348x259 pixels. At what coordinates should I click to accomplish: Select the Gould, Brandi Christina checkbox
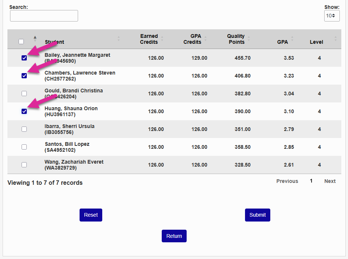click(24, 94)
